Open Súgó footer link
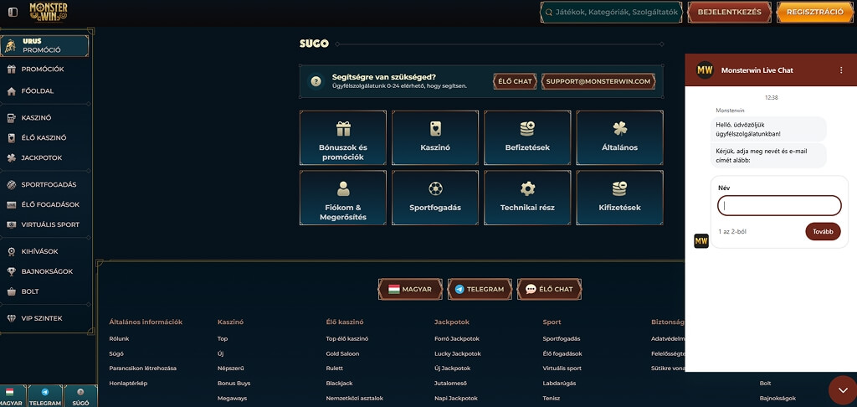 click(x=116, y=354)
